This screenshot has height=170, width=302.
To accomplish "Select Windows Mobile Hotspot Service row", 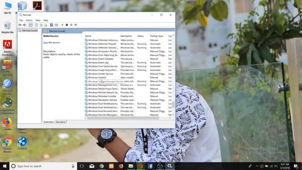I will (128, 93).
